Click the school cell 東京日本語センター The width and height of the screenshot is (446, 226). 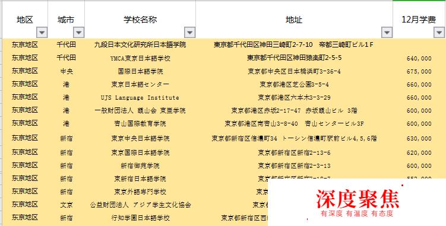tap(140, 84)
